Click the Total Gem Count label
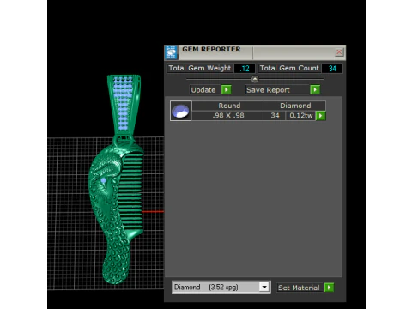The height and width of the screenshot is (309, 412). [x=289, y=68]
